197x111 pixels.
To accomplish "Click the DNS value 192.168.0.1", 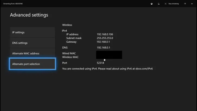I will (103, 47).
